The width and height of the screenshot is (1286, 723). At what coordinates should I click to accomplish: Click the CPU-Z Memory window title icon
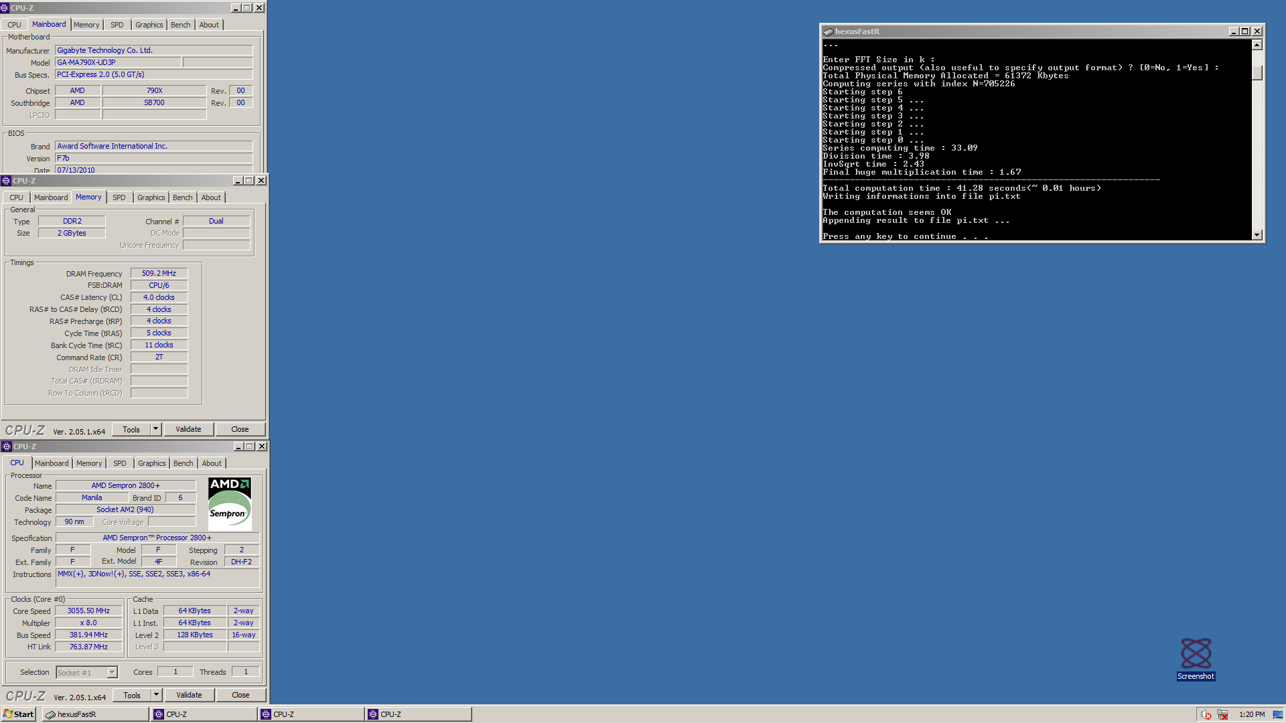coord(6,181)
